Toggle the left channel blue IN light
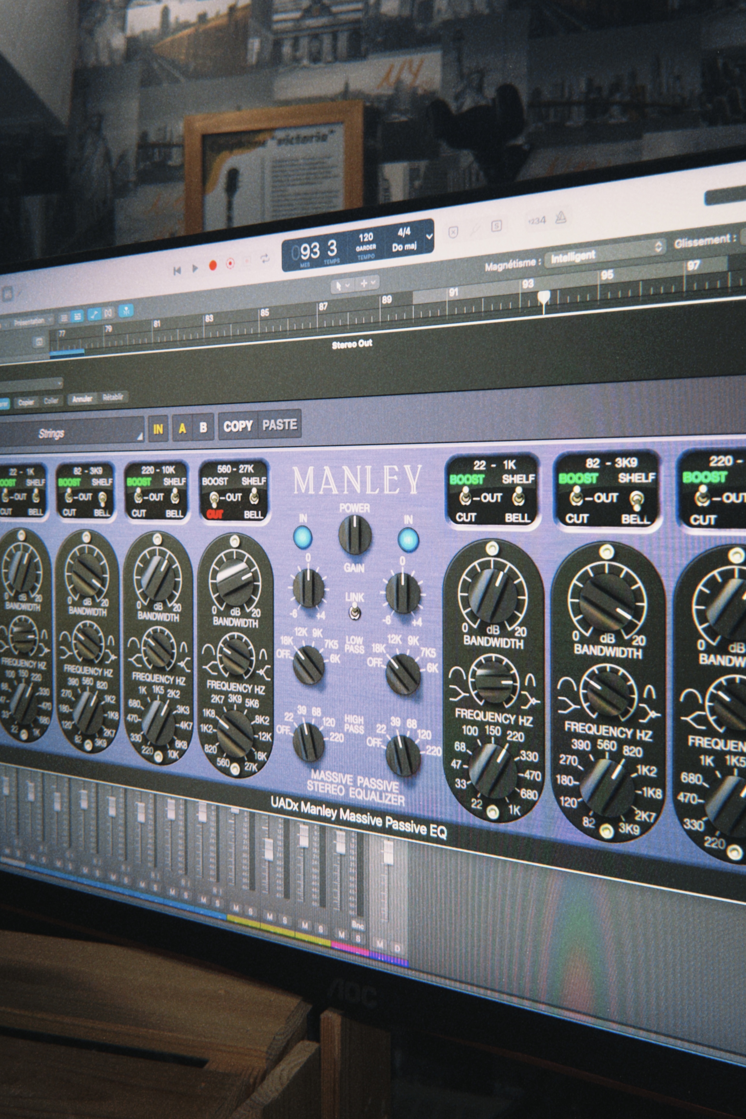 click(x=302, y=538)
